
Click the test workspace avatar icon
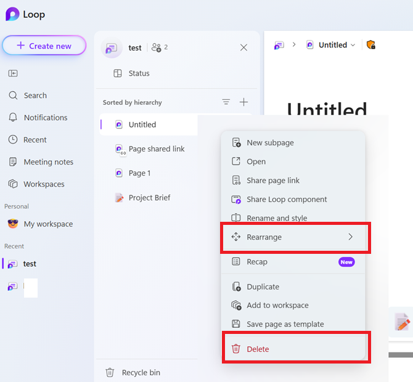point(112,48)
